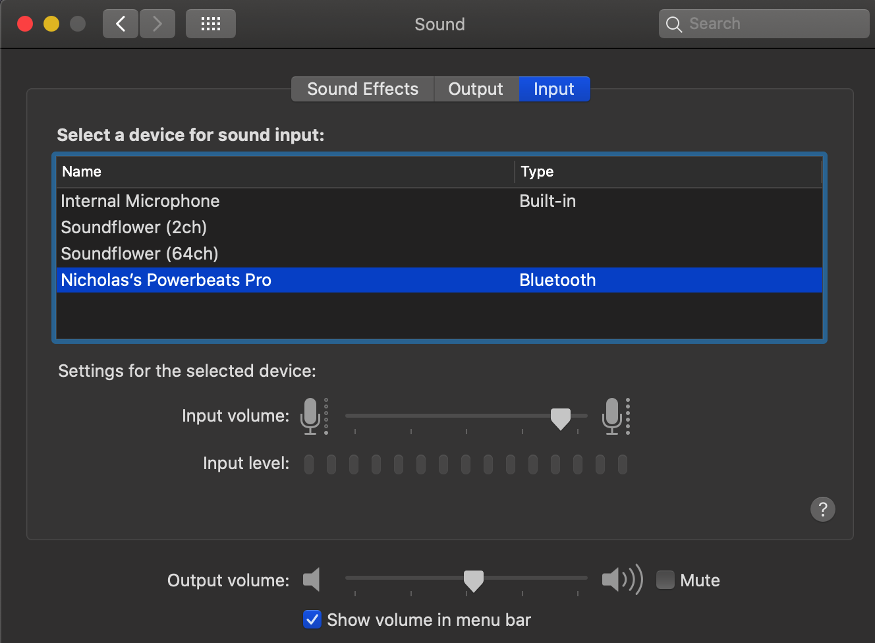Click the low input volume microphone icon
Screen dimensions: 875x643
point(310,416)
